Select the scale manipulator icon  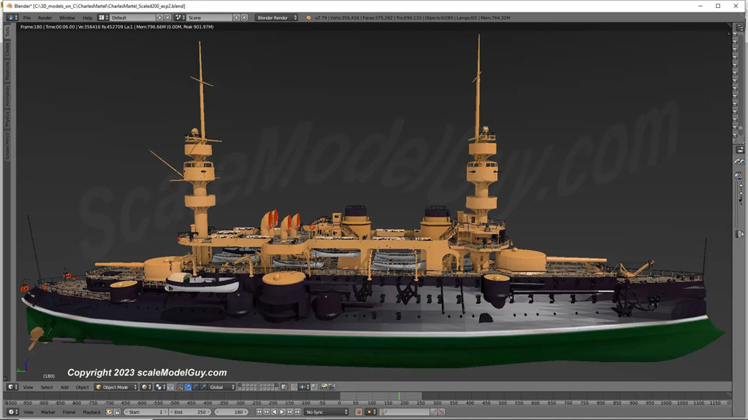(x=202, y=387)
